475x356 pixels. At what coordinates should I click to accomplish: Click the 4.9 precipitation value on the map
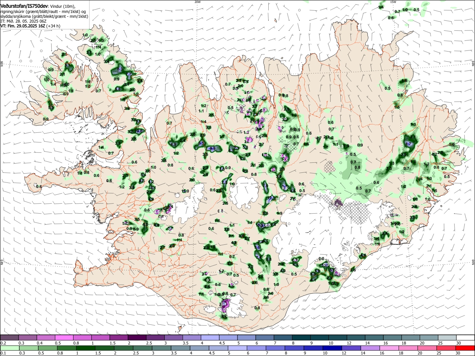pos(173,144)
